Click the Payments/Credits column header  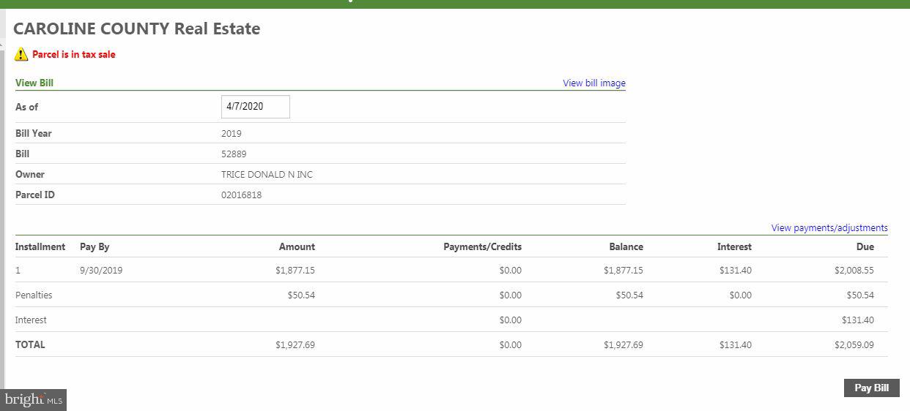(x=483, y=246)
